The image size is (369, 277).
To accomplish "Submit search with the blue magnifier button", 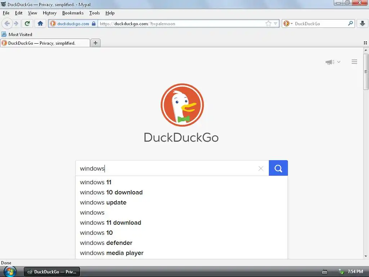I will [x=278, y=168].
